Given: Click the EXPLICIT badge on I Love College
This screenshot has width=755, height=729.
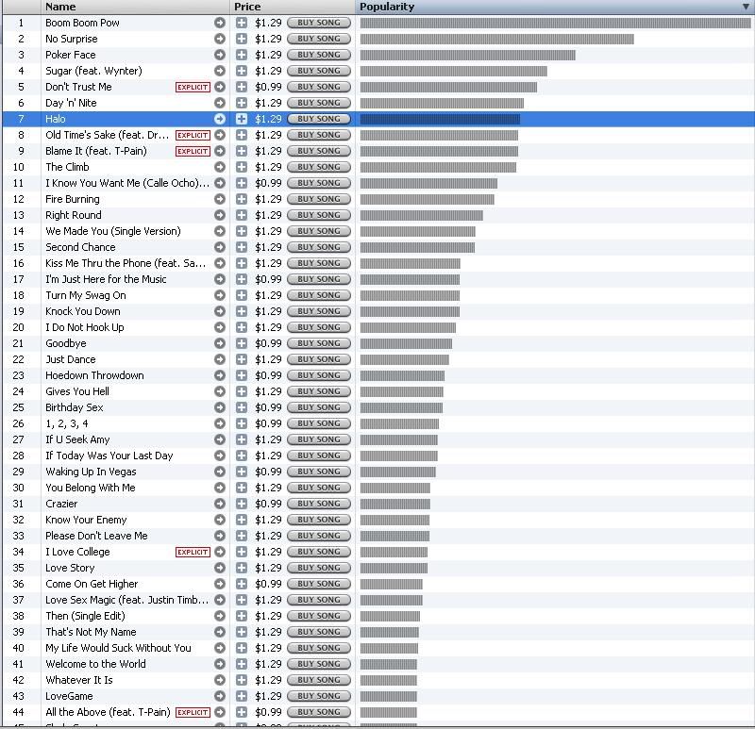Looking at the screenshot, I should (193, 552).
